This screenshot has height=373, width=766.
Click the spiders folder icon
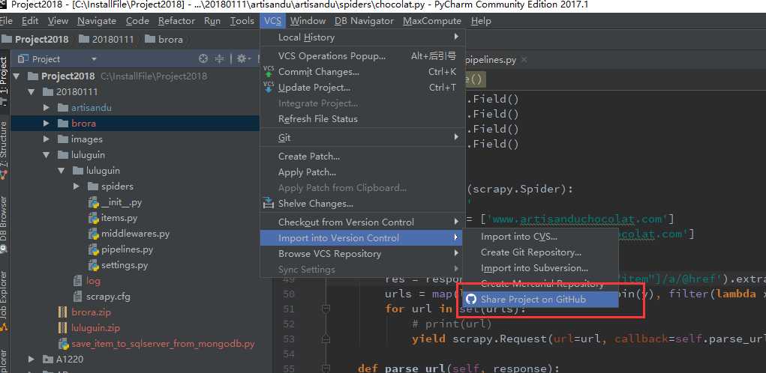(93, 186)
